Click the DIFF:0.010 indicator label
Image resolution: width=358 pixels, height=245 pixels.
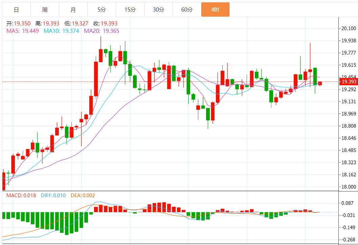click(x=53, y=196)
